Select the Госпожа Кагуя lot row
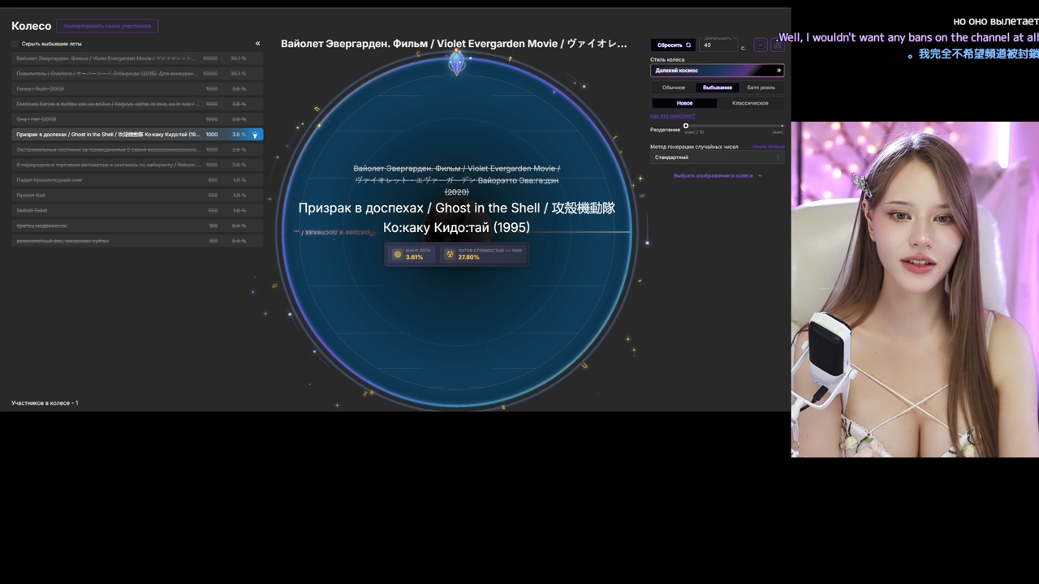This screenshot has height=584, width=1039. coord(137,104)
